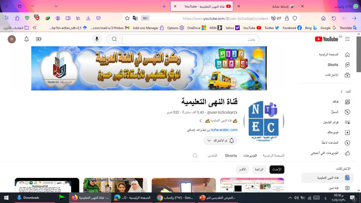The width and height of the screenshot is (361, 203).
Task: Open the first video thumbnail beneath the sort chips
Action: click(252, 185)
